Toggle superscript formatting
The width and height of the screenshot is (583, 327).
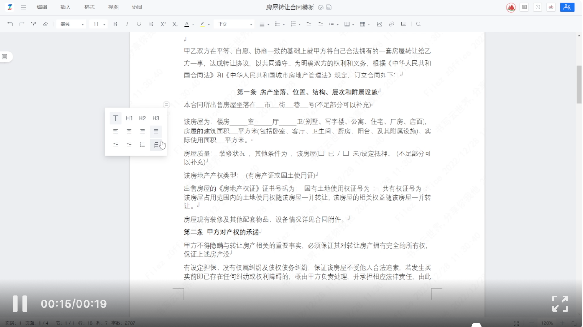click(x=163, y=24)
